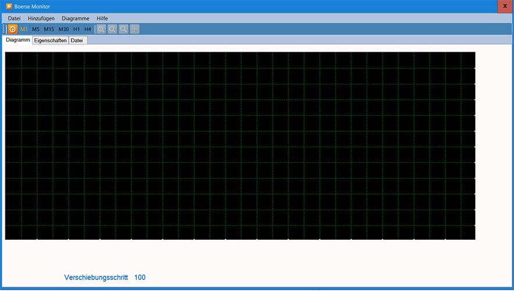The image size is (514, 291).
Task: Open the Datei menu
Action: click(14, 19)
